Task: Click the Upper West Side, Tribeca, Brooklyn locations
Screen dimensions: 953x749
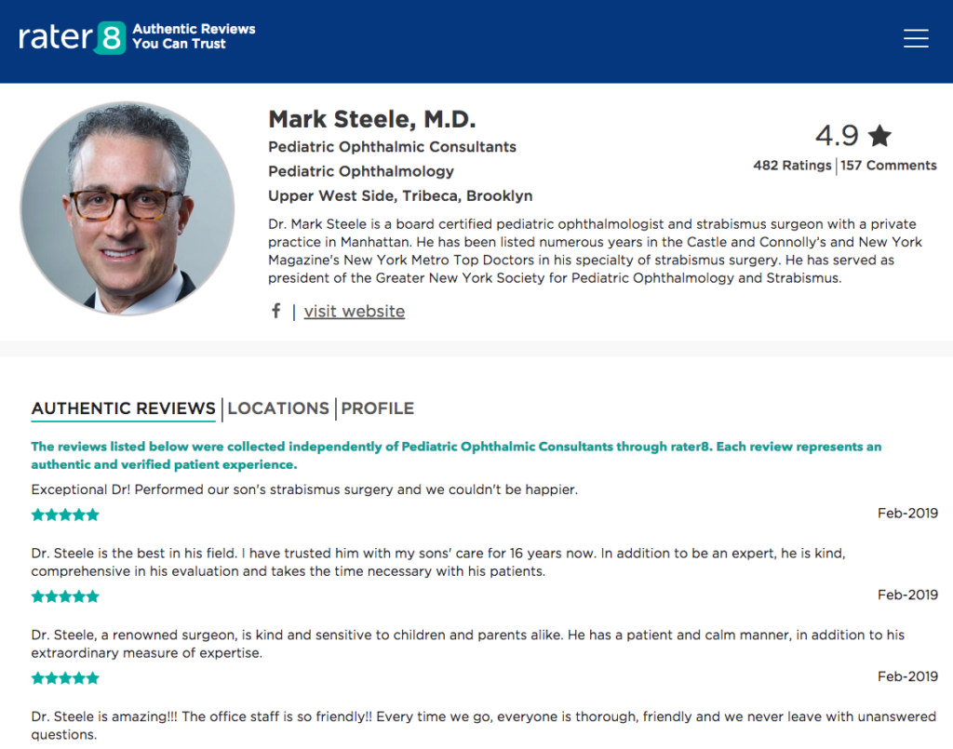Action: [x=400, y=195]
